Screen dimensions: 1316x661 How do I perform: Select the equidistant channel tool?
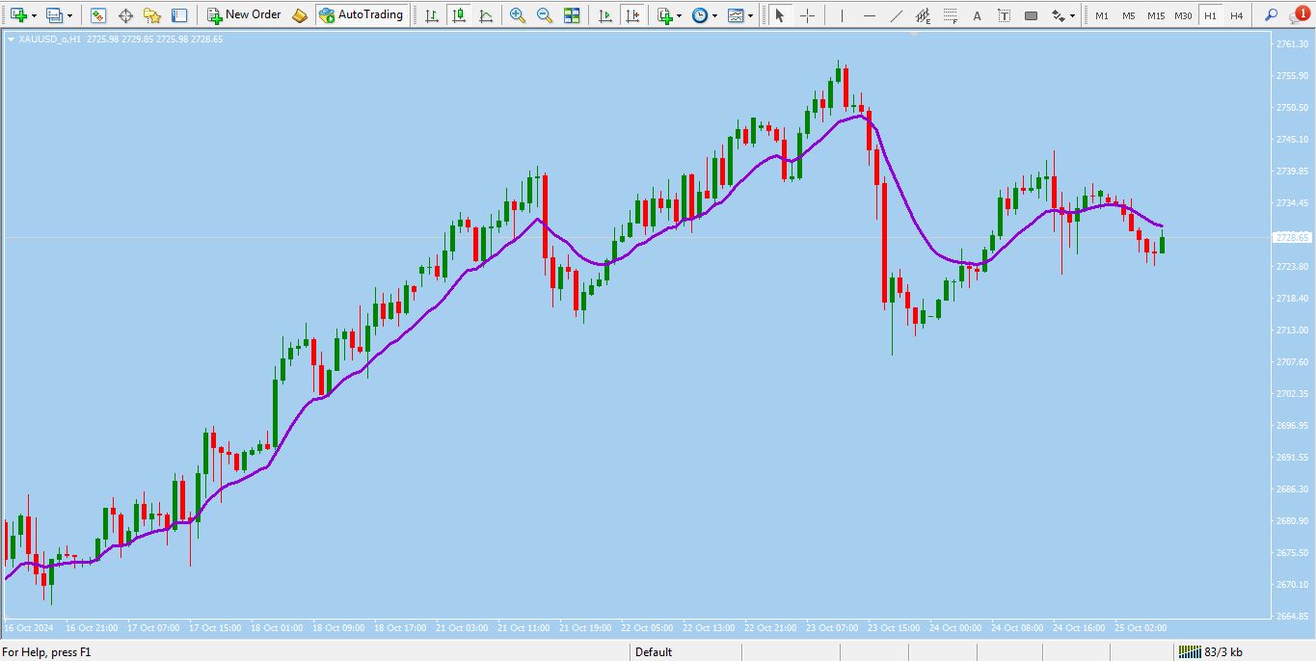[x=923, y=15]
